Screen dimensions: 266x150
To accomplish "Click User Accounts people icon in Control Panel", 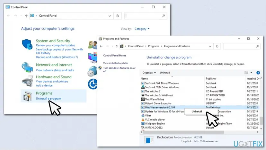I will tap(93, 45).
